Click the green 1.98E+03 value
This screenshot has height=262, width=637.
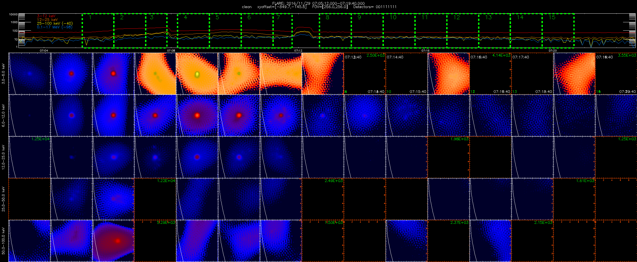[x=460, y=139]
